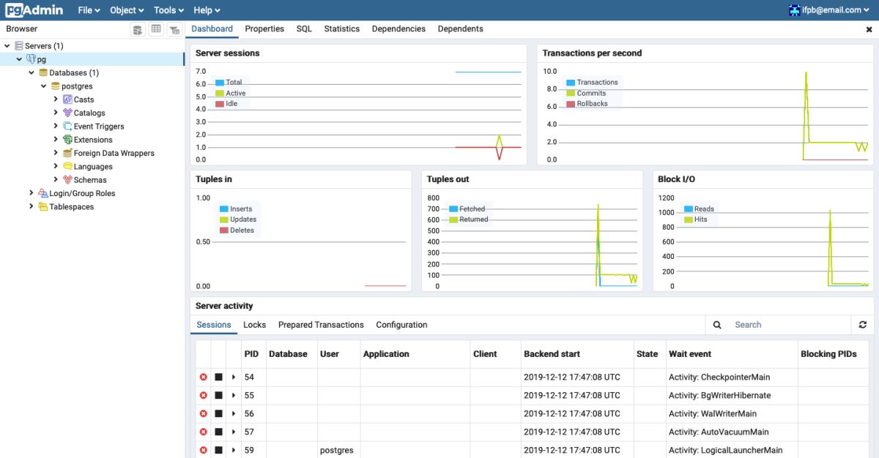Click the postgres database icon
This screenshot has height=458, width=879.
(x=56, y=86)
